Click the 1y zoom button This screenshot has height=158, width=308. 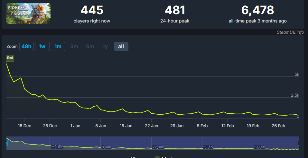105,47
